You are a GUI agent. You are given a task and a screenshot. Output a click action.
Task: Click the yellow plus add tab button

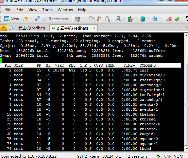coord(3,28)
